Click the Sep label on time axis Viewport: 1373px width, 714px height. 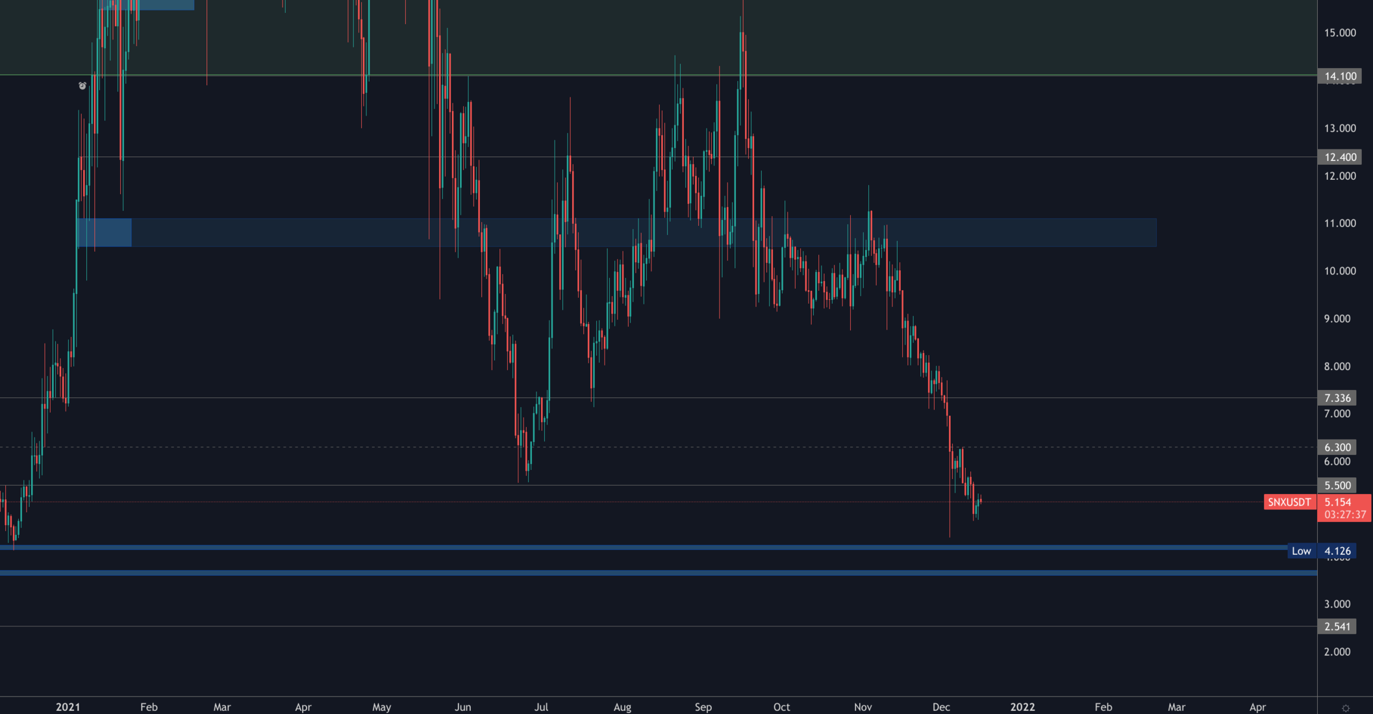(703, 707)
